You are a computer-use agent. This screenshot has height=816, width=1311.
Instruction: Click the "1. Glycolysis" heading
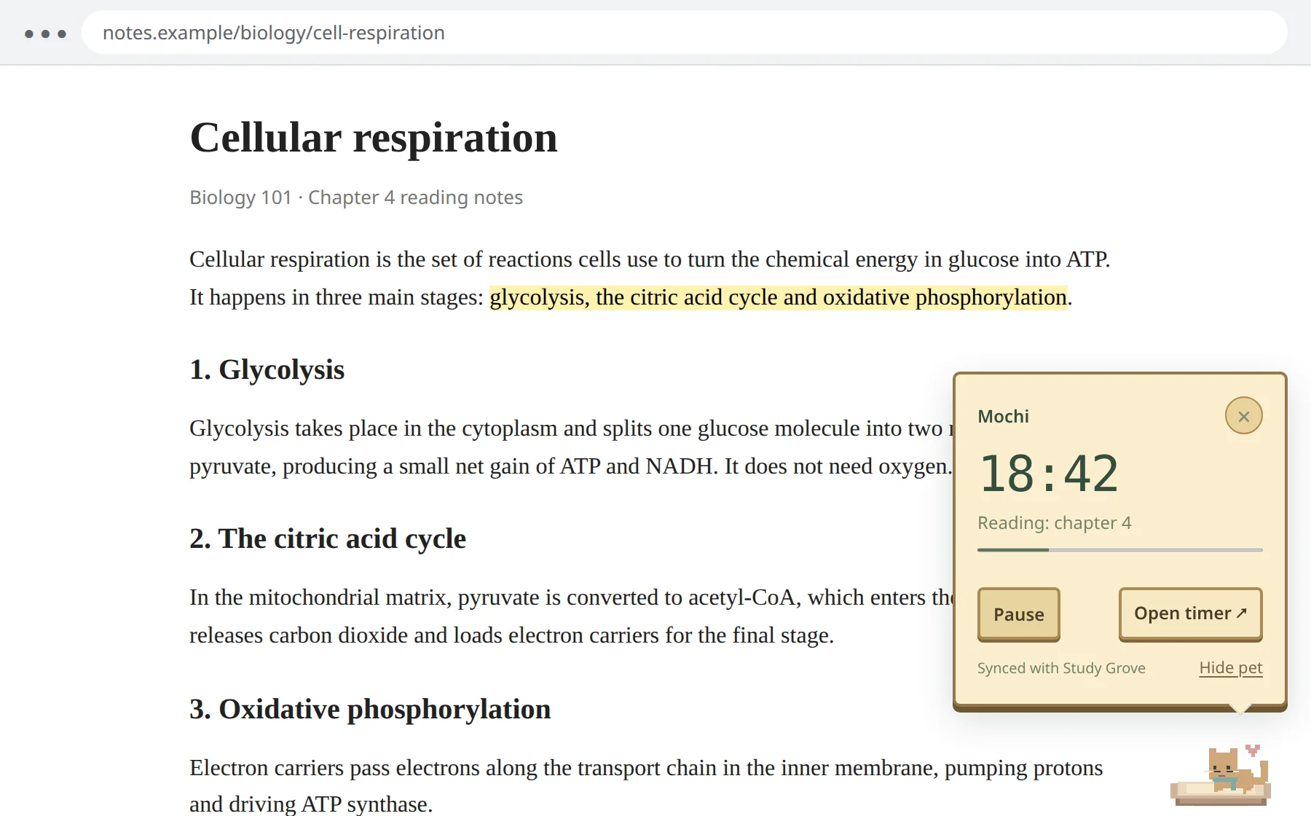pyautogui.click(x=267, y=369)
